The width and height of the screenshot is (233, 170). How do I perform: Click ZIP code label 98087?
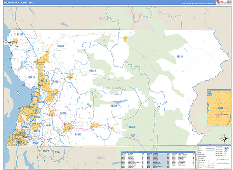coord(25,127)
